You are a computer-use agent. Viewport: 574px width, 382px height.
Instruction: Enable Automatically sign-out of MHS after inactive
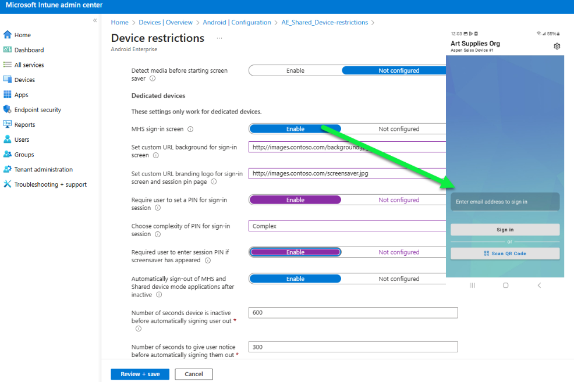[295, 279]
